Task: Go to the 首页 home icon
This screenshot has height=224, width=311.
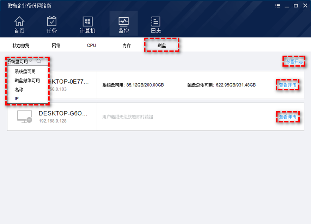Action: (19, 25)
